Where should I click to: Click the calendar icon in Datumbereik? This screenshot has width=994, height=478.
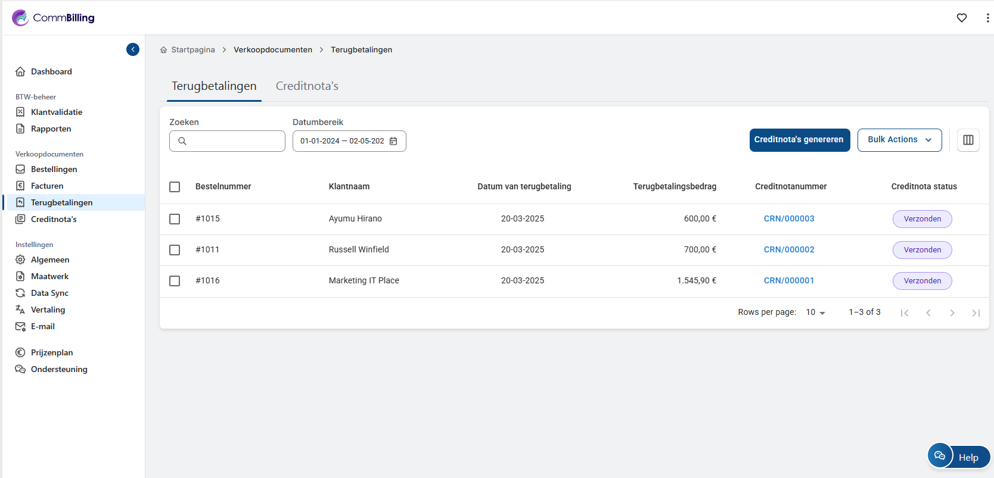(393, 141)
